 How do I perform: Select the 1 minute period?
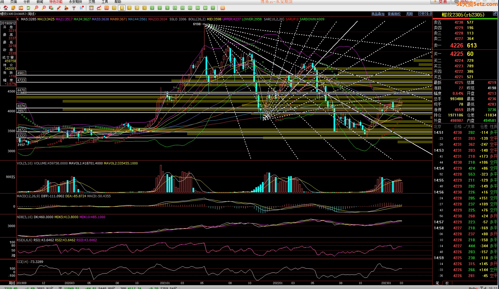tap(152, 8)
